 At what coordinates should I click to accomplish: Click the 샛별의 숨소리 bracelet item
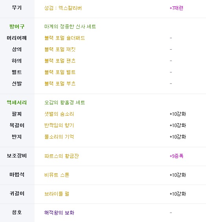point(59,114)
